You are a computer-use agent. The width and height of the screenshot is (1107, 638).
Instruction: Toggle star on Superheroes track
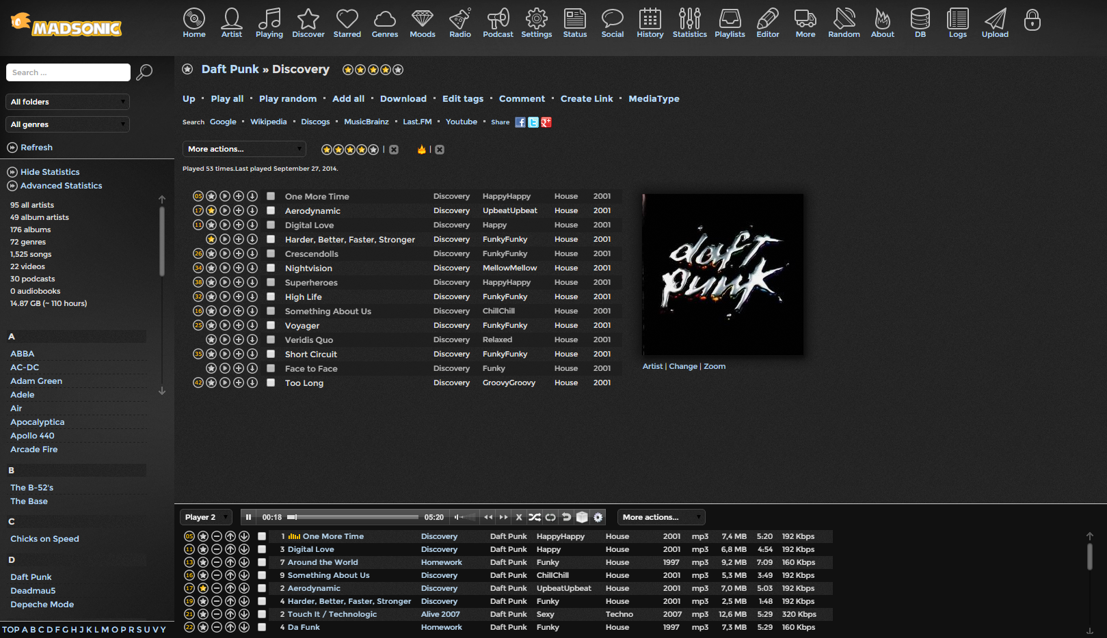211,282
